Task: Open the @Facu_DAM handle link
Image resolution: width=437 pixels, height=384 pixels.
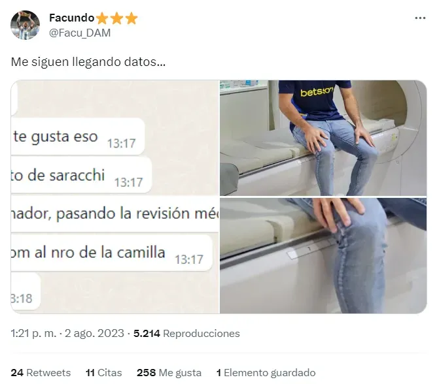Action: point(80,33)
